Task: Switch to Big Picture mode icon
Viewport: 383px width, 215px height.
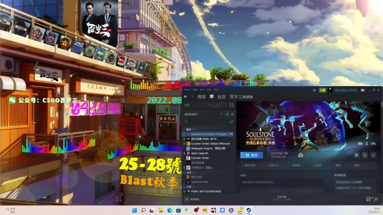Action: pos(363,90)
